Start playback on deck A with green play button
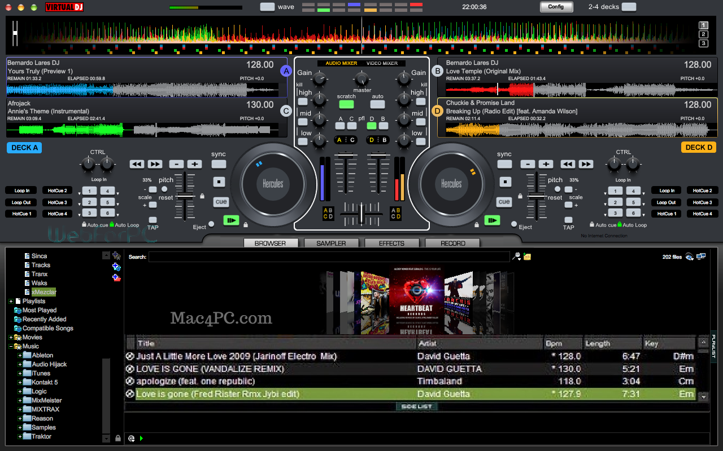723x451 pixels. pos(231,220)
